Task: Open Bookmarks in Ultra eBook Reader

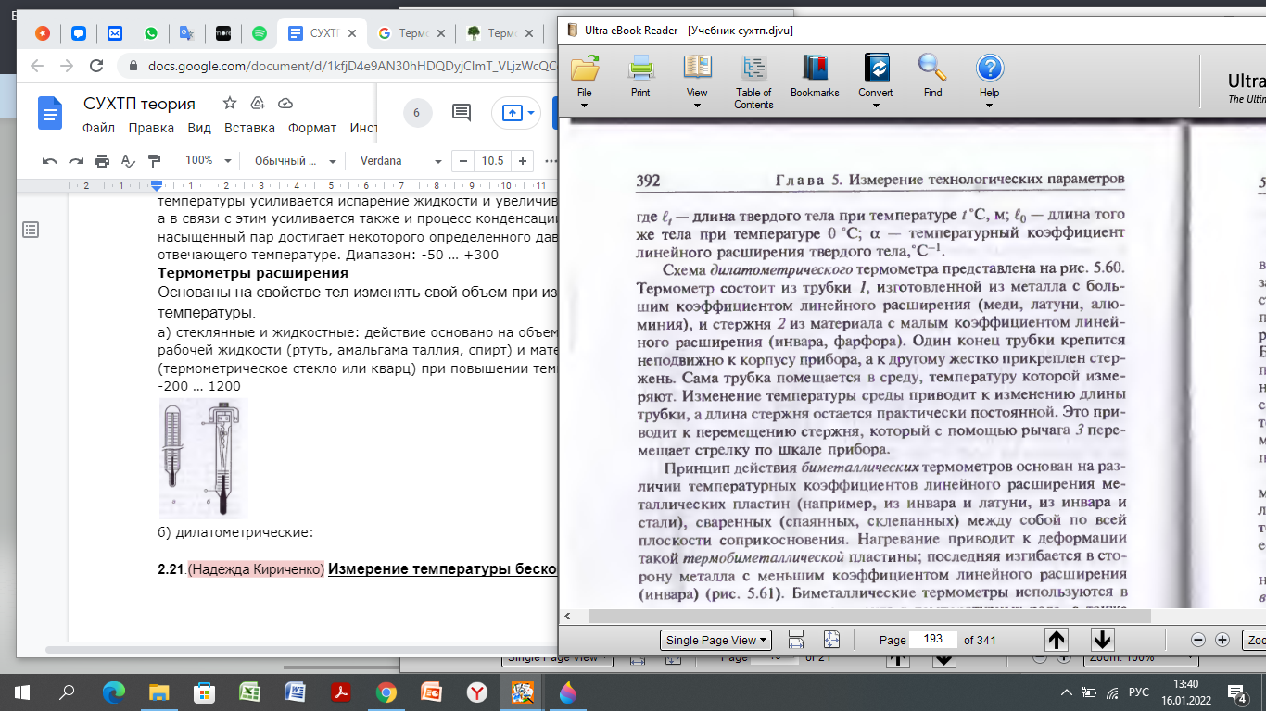Action: pyautogui.click(x=815, y=69)
